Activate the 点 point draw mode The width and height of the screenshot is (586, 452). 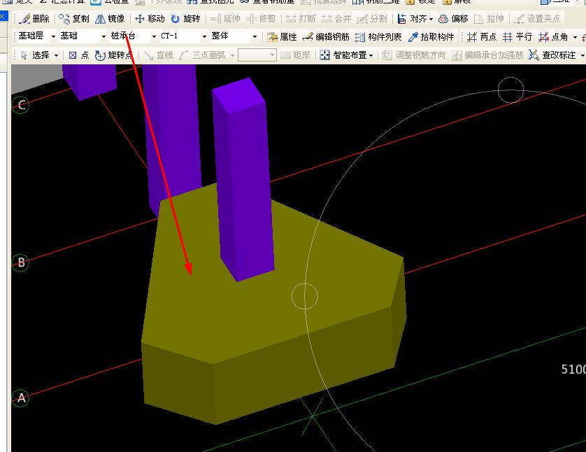[x=79, y=55]
